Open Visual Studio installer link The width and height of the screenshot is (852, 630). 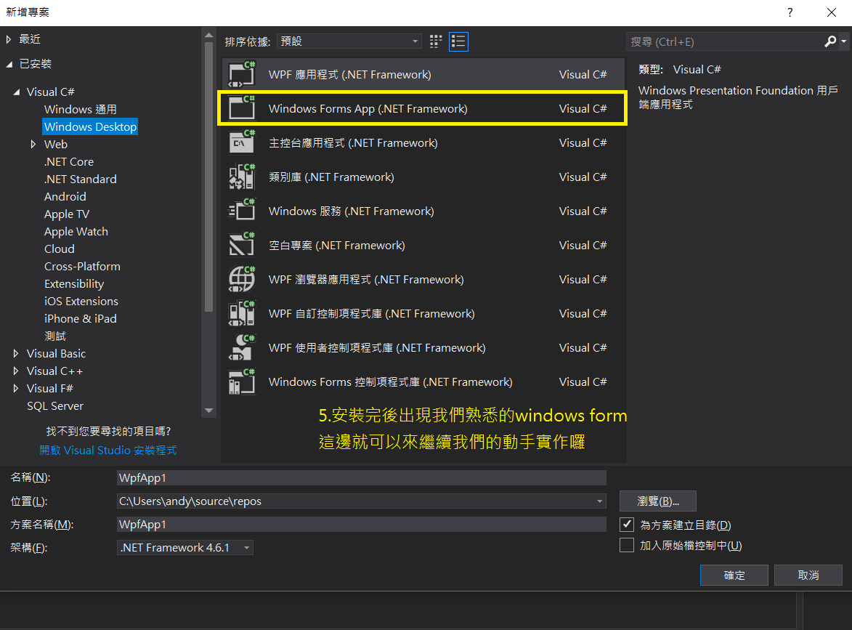(x=107, y=450)
